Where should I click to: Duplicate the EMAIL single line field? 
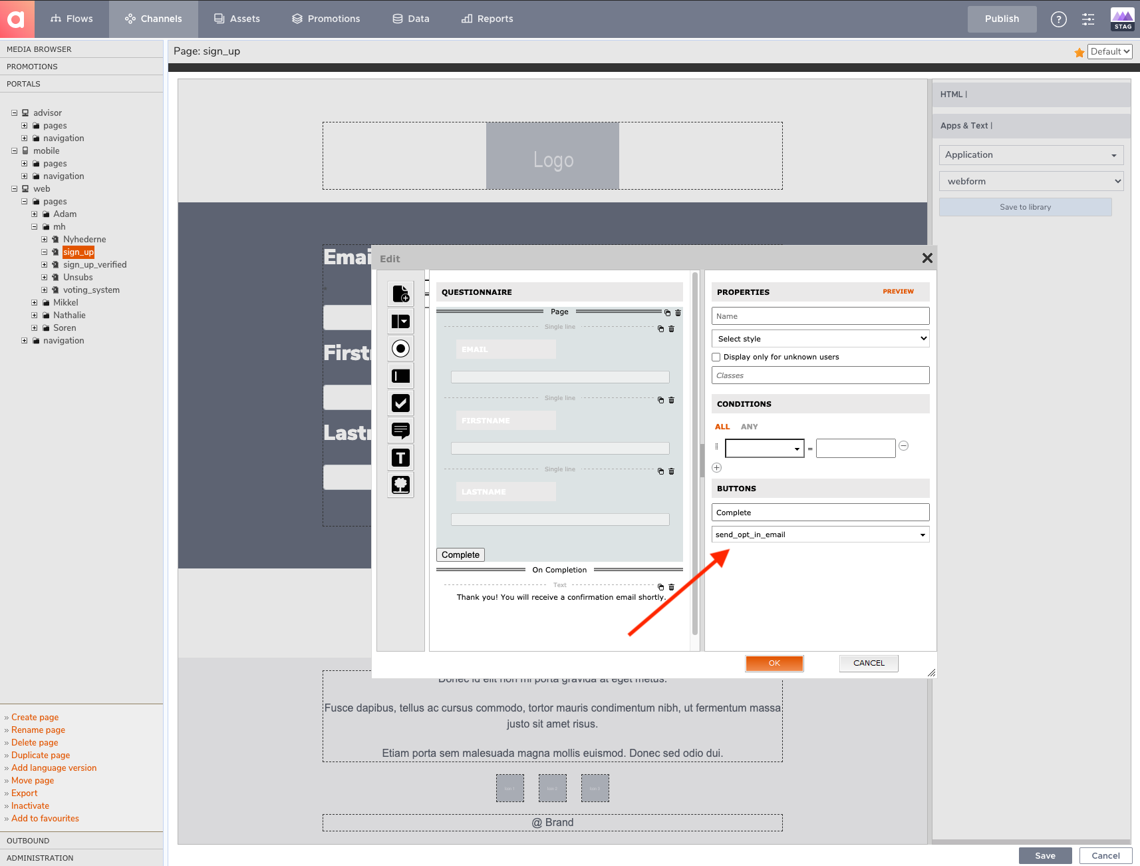click(x=660, y=329)
